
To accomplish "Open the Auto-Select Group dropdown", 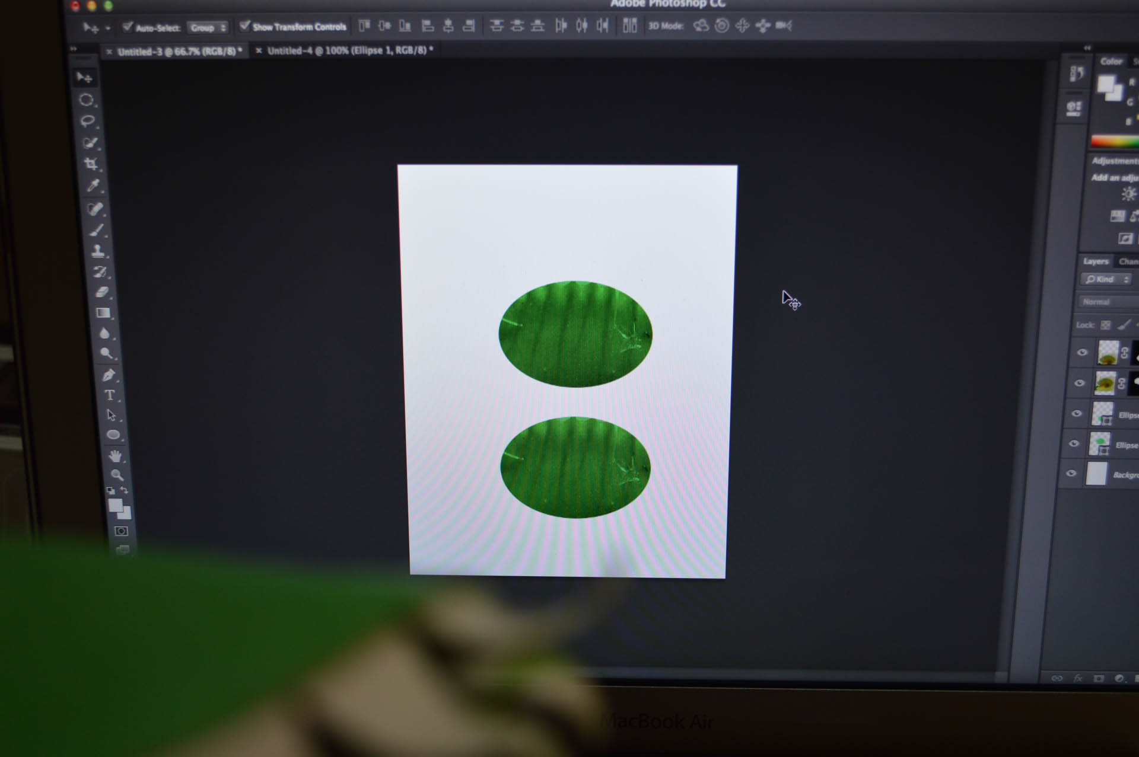I will click(208, 27).
